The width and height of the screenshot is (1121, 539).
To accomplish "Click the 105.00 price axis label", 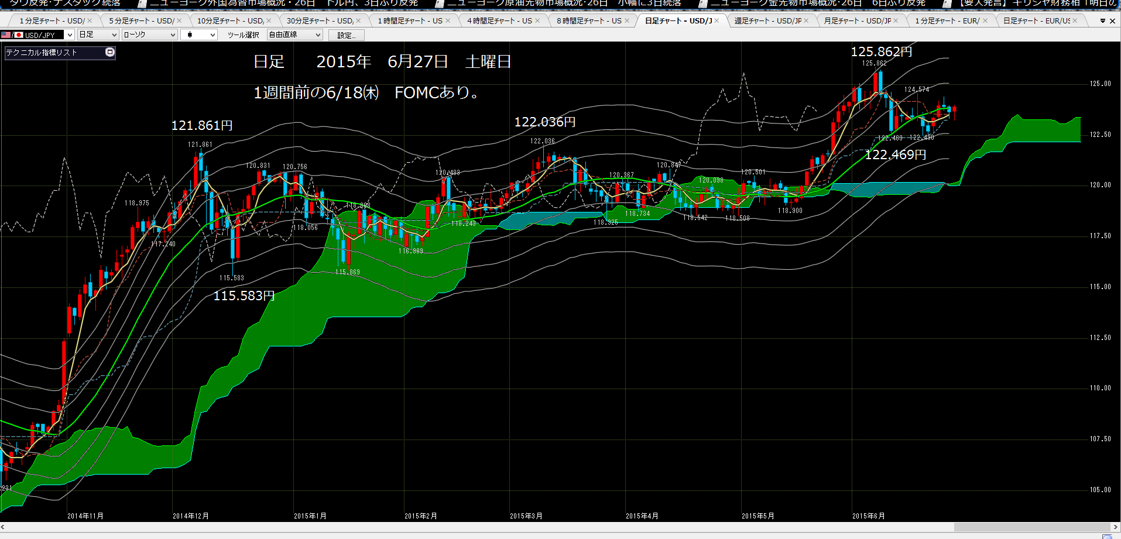I will 1100,490.
